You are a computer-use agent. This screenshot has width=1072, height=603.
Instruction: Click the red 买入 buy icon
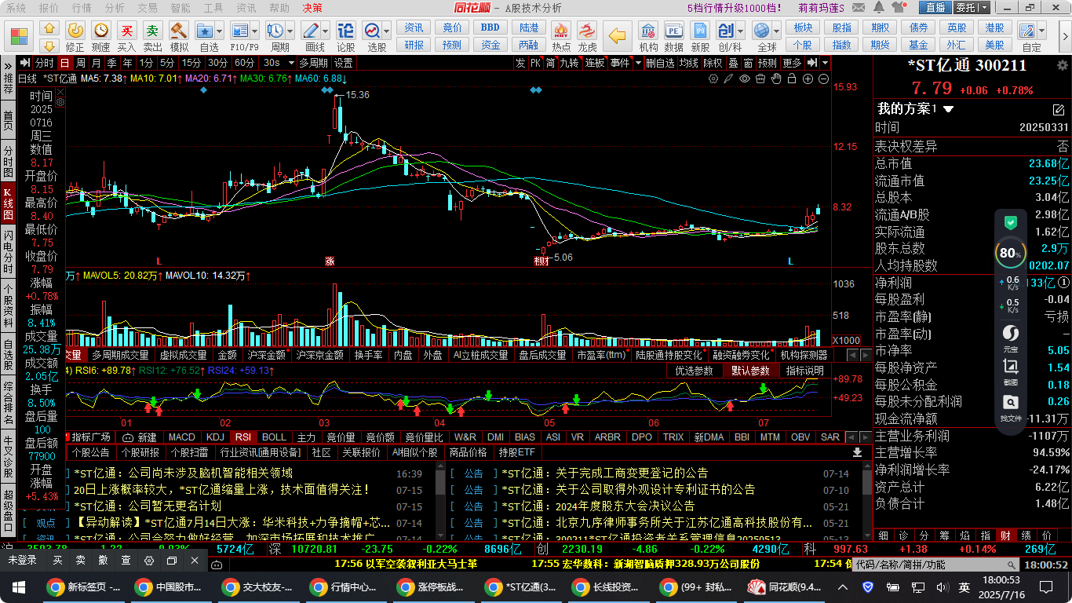pos(126,31)
